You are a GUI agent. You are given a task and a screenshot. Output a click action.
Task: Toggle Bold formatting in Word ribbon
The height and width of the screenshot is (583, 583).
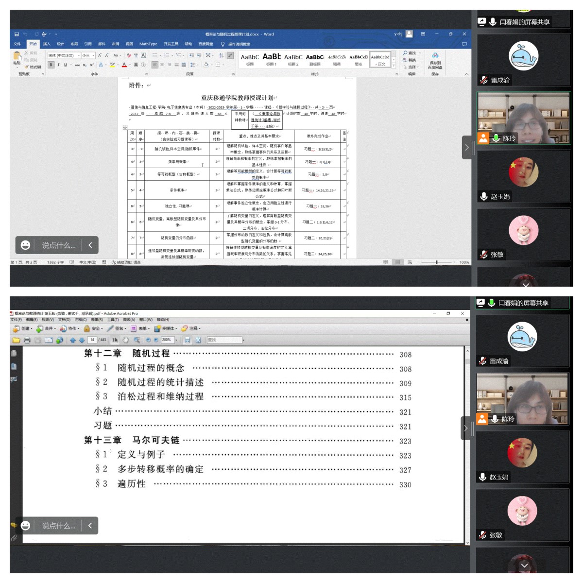tap(51, 65)
